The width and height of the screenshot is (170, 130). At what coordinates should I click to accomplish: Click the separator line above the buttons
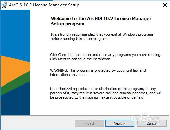[x=85, y=115]
